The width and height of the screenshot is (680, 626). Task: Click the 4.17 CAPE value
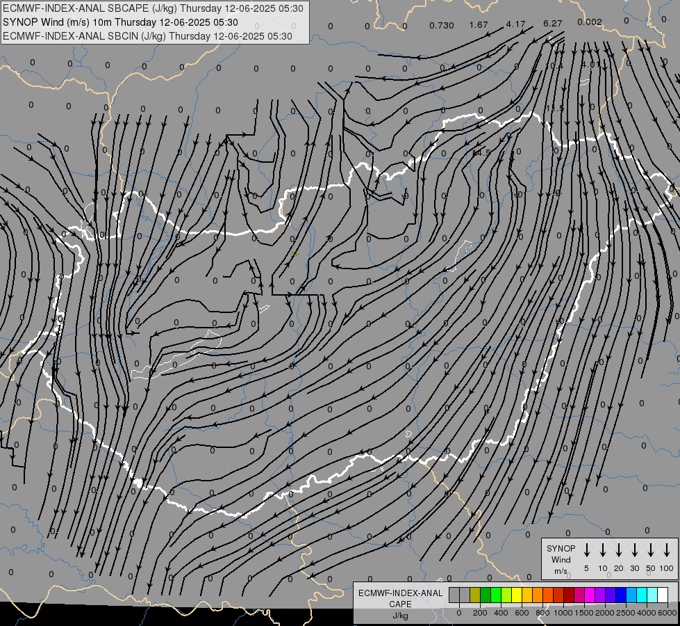point(515,24)
